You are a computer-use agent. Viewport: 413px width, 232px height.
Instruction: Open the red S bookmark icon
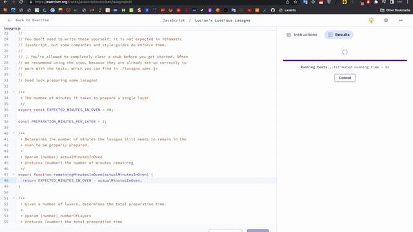coord(139,10)
